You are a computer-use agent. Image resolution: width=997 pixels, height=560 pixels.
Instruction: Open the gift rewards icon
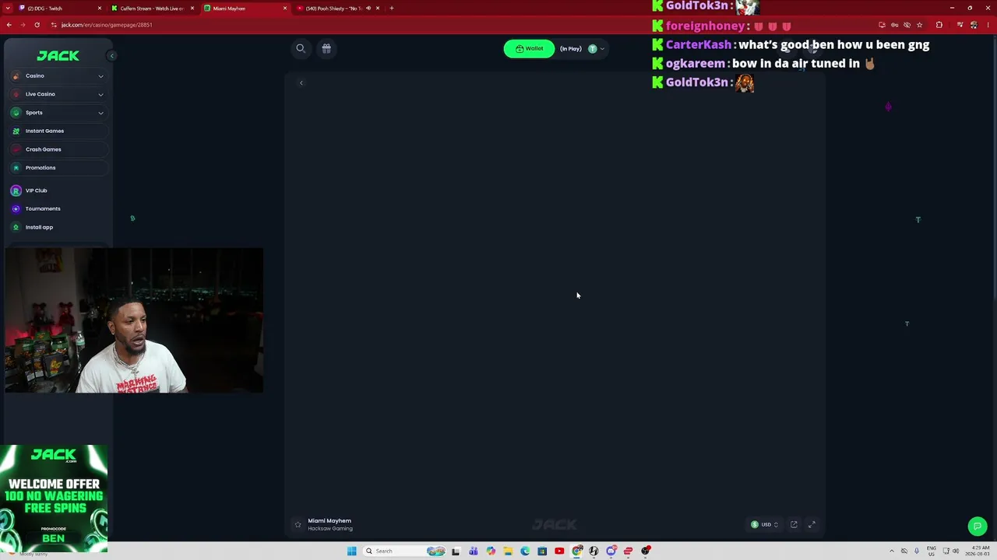[x=326, y=48]
